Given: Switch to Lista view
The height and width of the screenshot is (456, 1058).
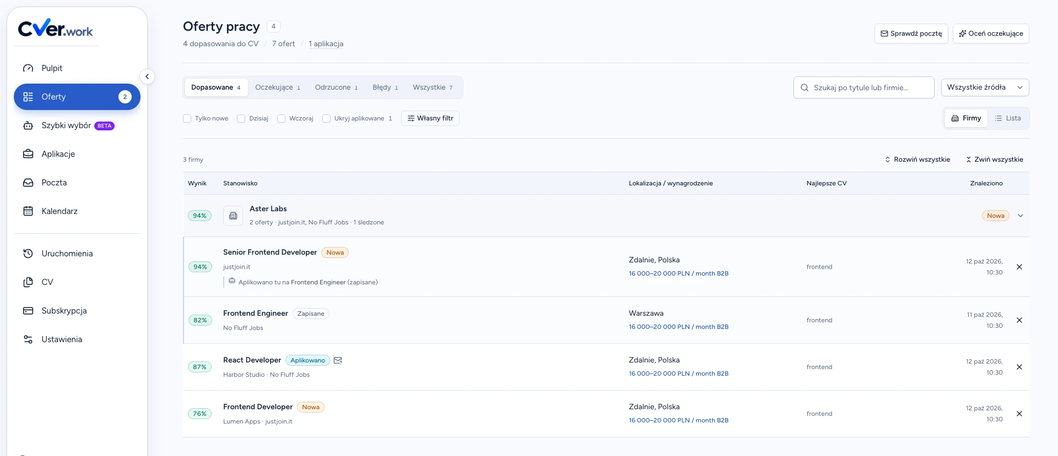Looking at the screenshot, I should pos(1008,118).
